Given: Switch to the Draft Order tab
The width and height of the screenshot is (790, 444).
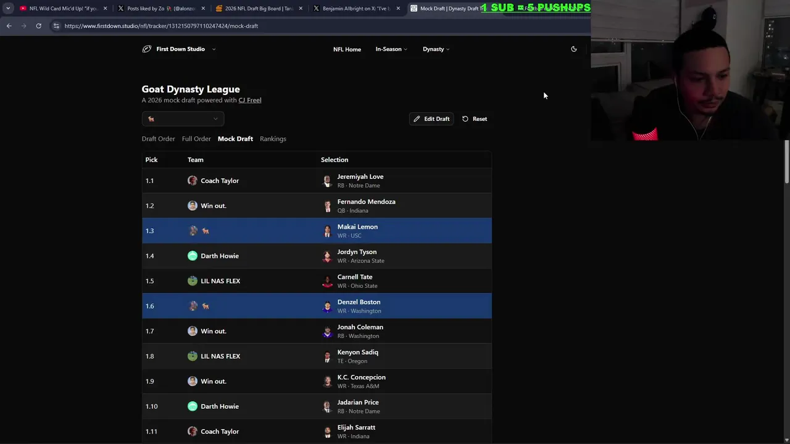Looking at the screenshot, I should [x=158, y=139].
